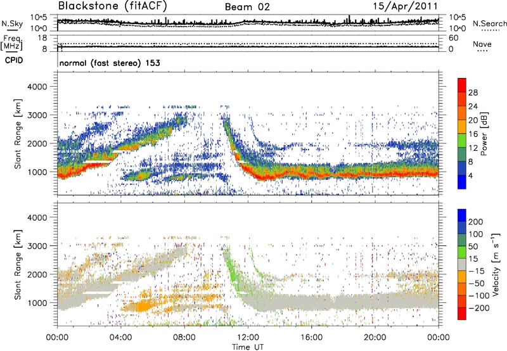Click the 'Velocity [m s-1]' color bar label

coord(496,264)
